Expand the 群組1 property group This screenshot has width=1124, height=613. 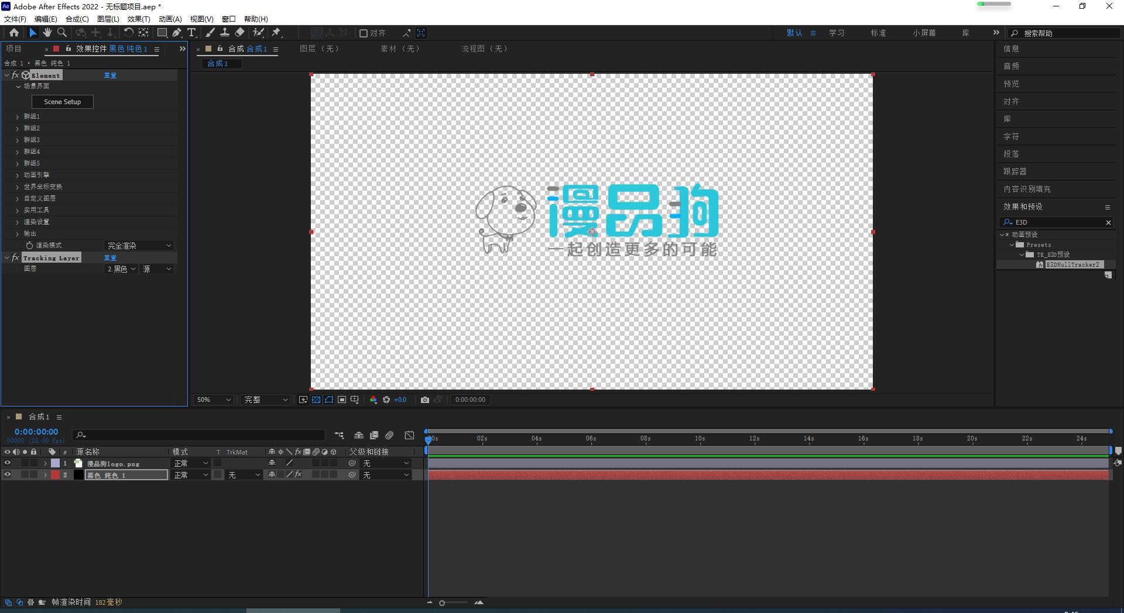[18, 117]
